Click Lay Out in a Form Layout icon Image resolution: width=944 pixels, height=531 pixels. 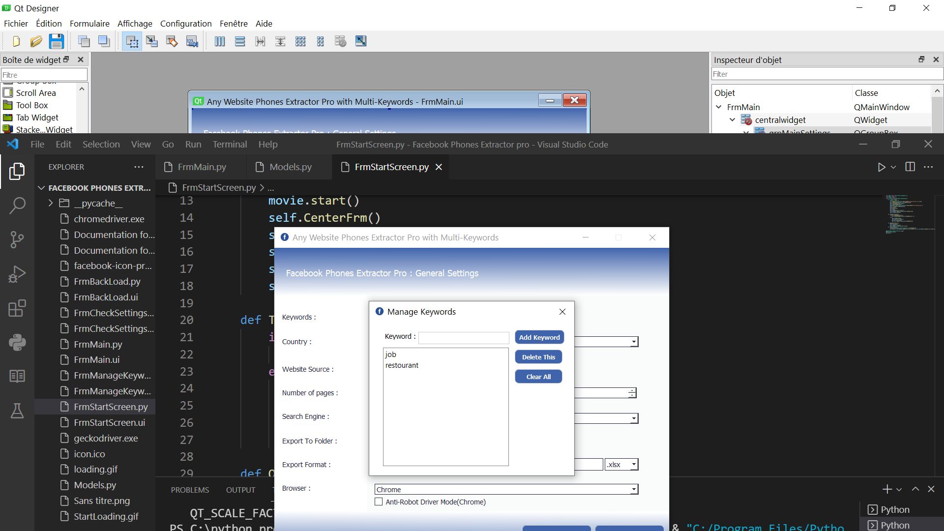point(321,41)
